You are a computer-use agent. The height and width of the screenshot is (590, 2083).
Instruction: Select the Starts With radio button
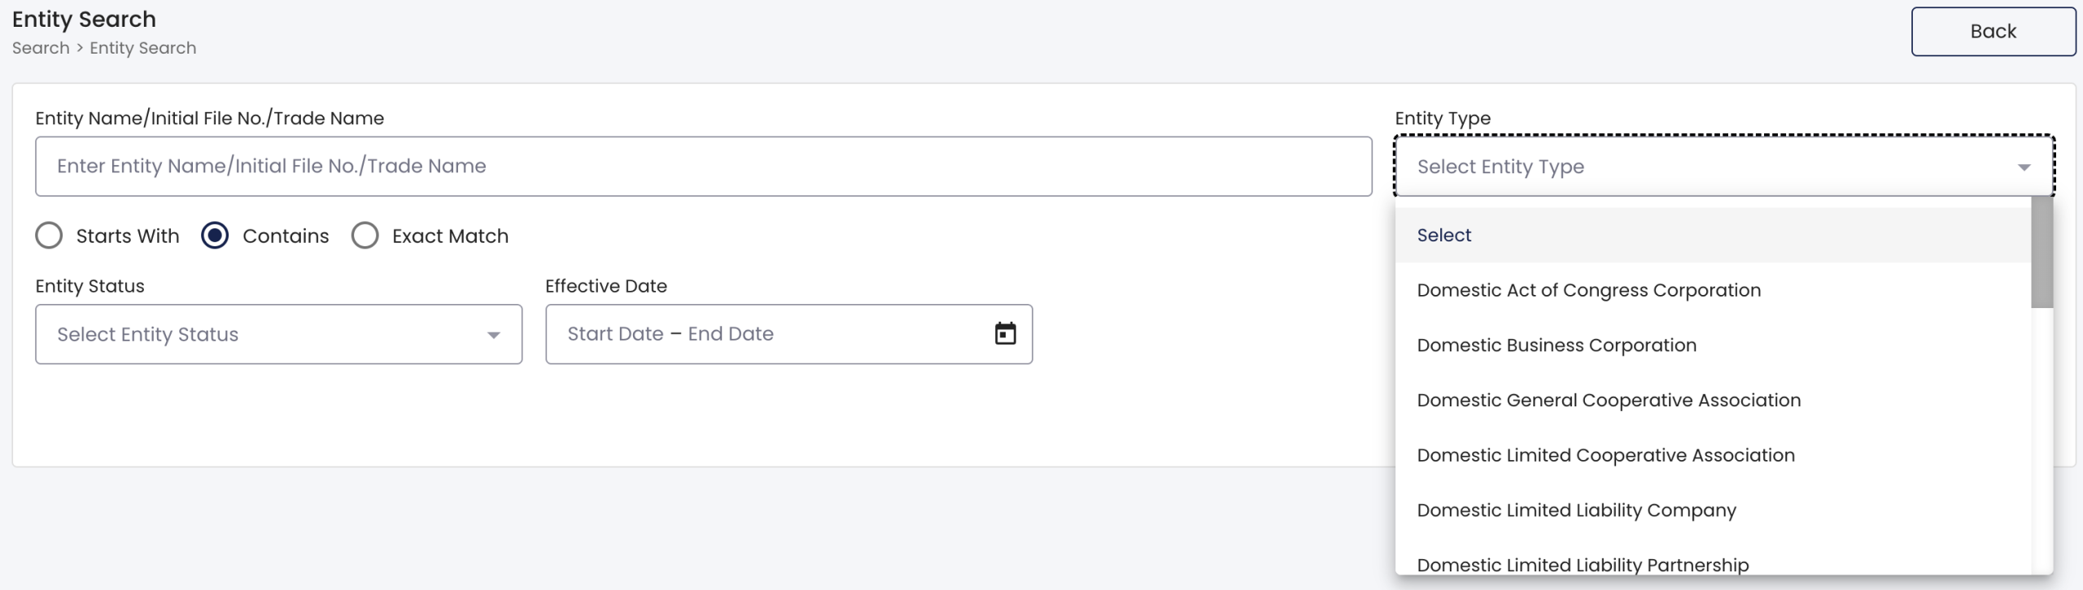[49, 236]
